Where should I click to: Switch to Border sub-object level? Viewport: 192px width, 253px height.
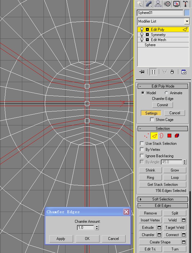tap(161, 136)
